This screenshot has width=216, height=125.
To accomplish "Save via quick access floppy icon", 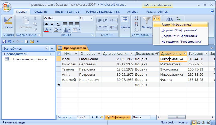I will pyautogui.click(x=4, y=42).
